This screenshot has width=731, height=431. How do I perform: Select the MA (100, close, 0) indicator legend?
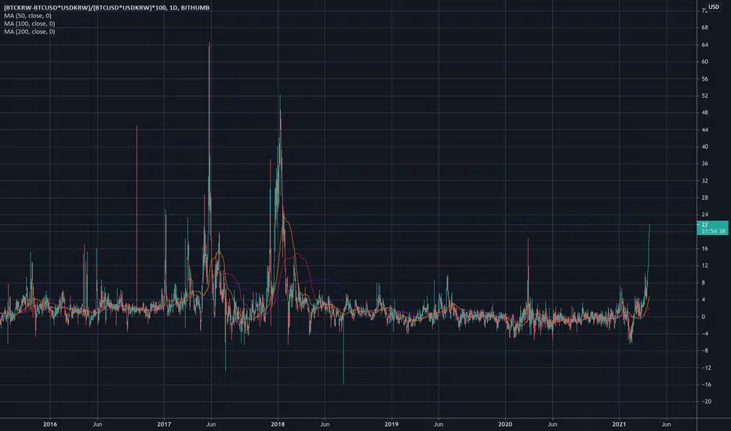tap(29, 24)
